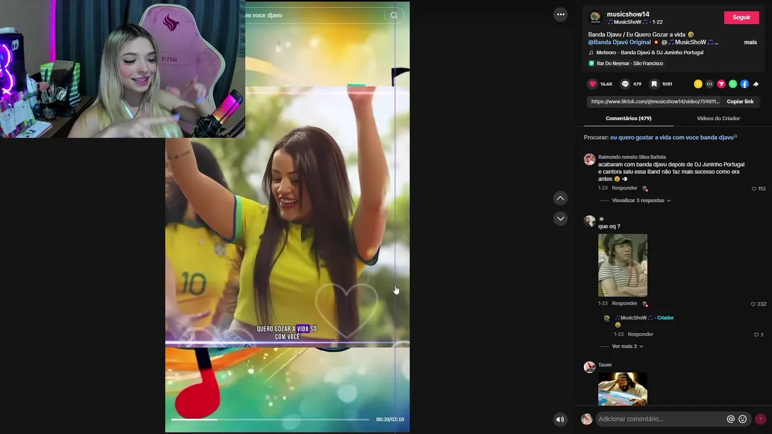This screenshot has height=434, width=772.
Task: Share the video via Facebook icon
Action: pyautogui.click(x=744, y=84)
